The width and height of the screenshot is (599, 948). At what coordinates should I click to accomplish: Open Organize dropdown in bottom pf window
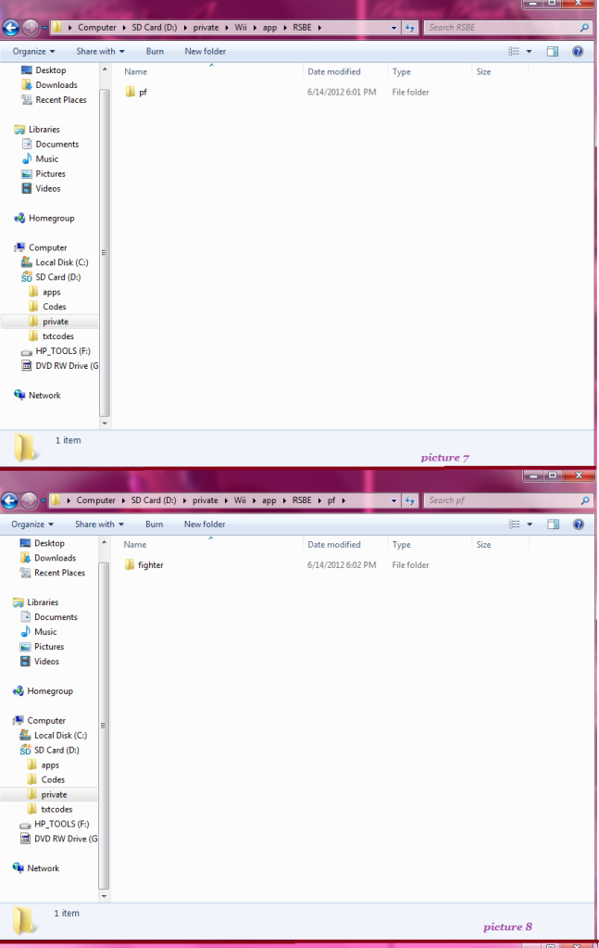(x=32, y=525)
